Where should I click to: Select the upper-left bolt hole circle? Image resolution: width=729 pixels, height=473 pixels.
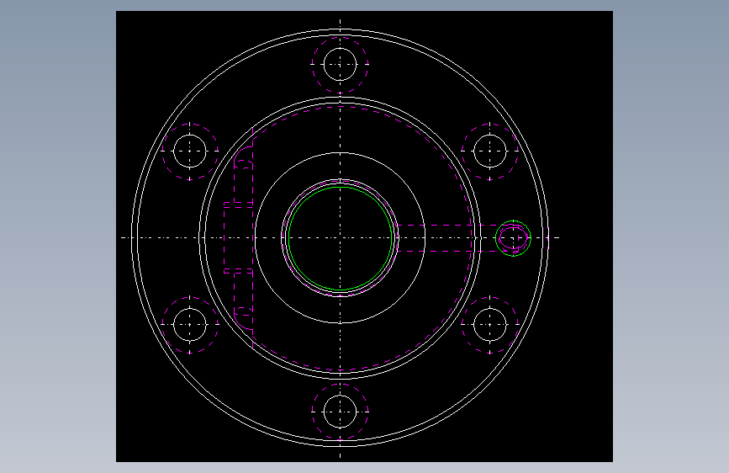(x=190, y=151)
